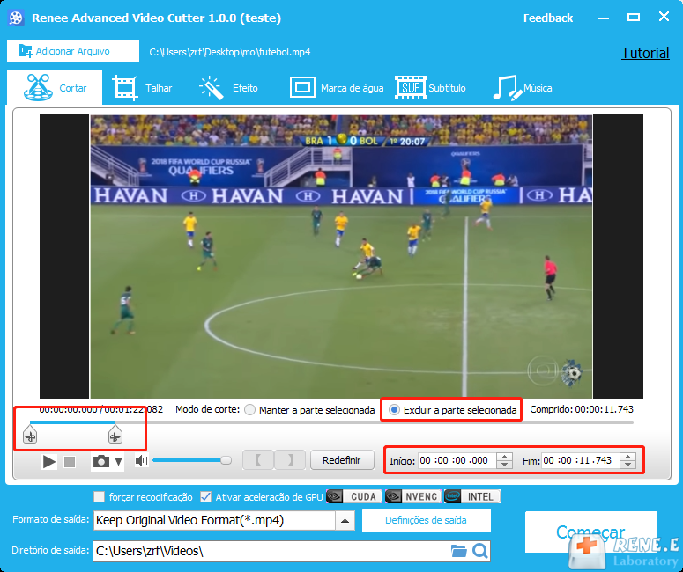
Task: Increase the Fim time value
Action: tap(628, 457)
